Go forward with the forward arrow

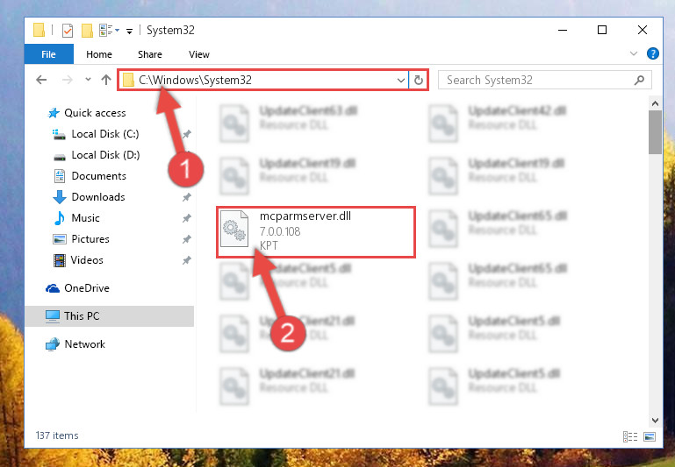coord(68,80)
